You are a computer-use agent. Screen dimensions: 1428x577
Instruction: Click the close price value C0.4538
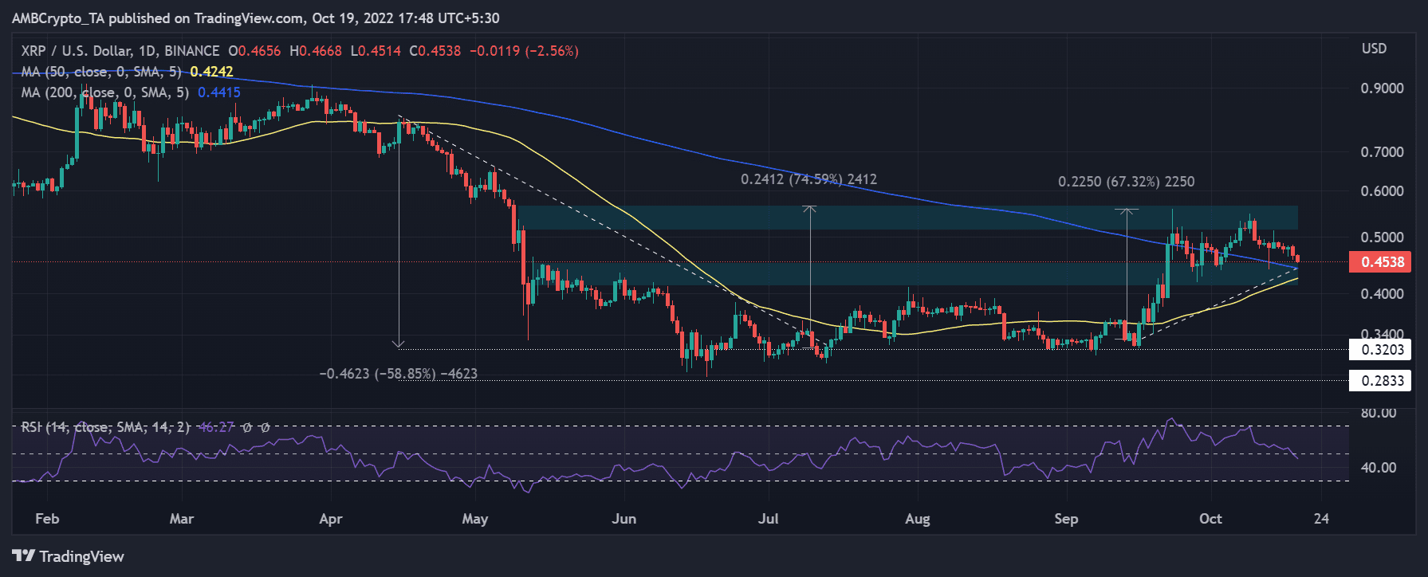point(435,51)
